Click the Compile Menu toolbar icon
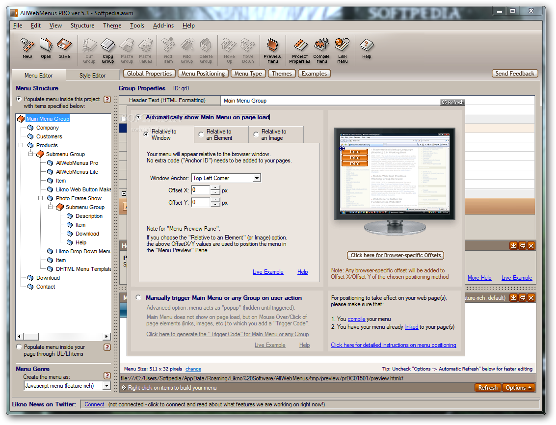The width and height of the screenshot is (556, 425). point(321,51)
